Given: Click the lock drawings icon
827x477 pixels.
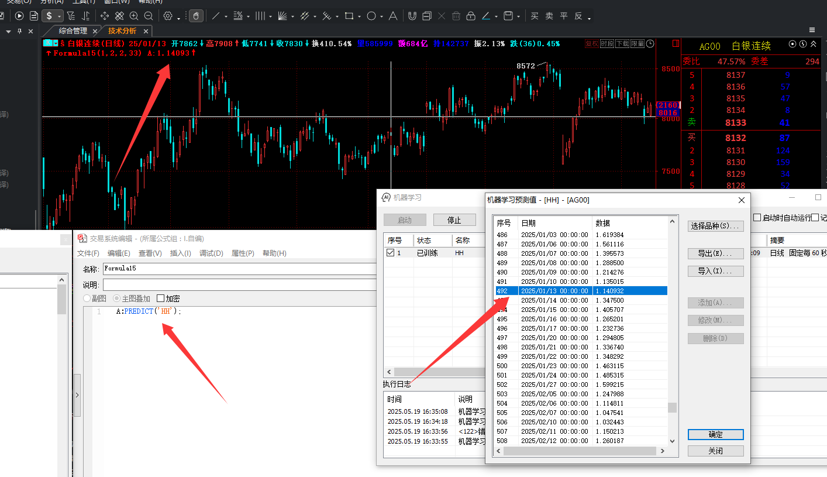Looking at the screenshot, I should 470,16.
